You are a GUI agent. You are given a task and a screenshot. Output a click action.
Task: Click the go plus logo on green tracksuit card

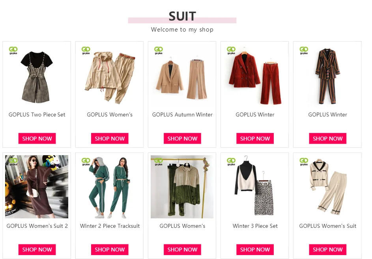86,161
